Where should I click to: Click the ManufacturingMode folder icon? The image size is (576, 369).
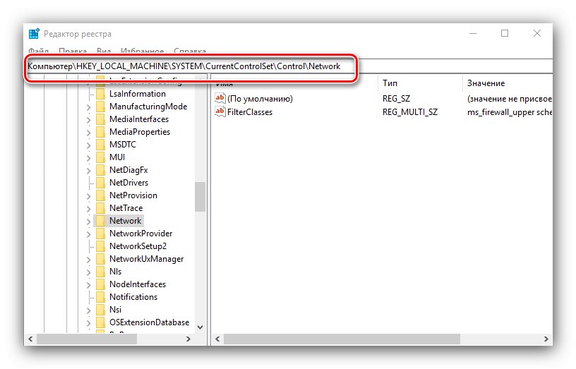(100, 107)
